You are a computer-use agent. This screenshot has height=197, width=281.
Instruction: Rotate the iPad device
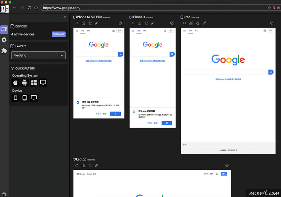click(198, 23)
